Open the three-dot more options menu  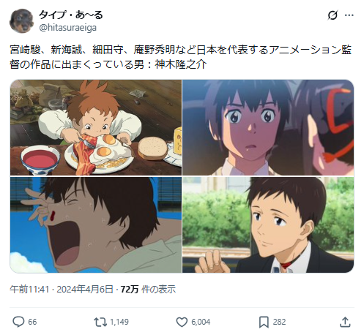point(349,15)
